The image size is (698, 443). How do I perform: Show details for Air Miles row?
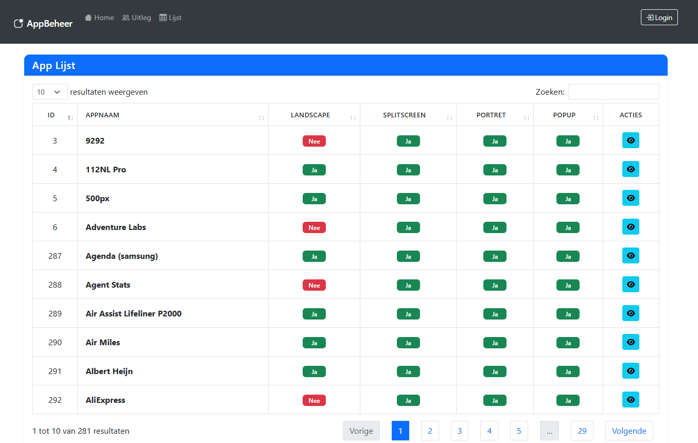(631, 342)
